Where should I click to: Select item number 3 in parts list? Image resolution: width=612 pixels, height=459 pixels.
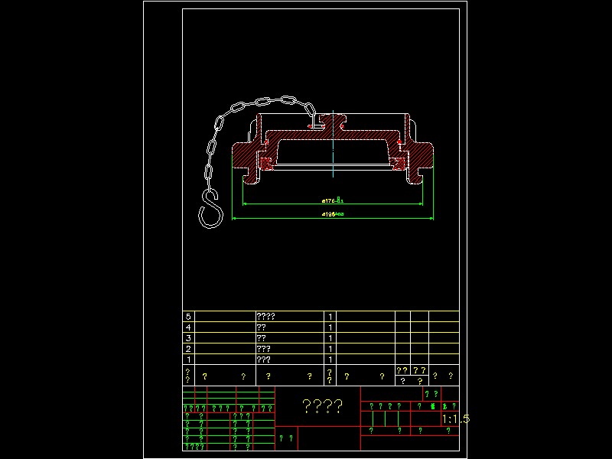coord(188,338)
